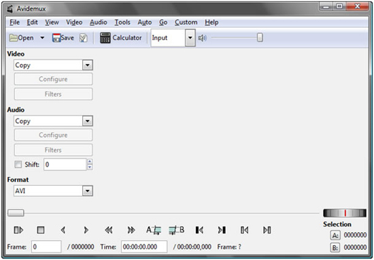Click the speaker volume icon
The image size is (374, 260).
click(202, 37)
